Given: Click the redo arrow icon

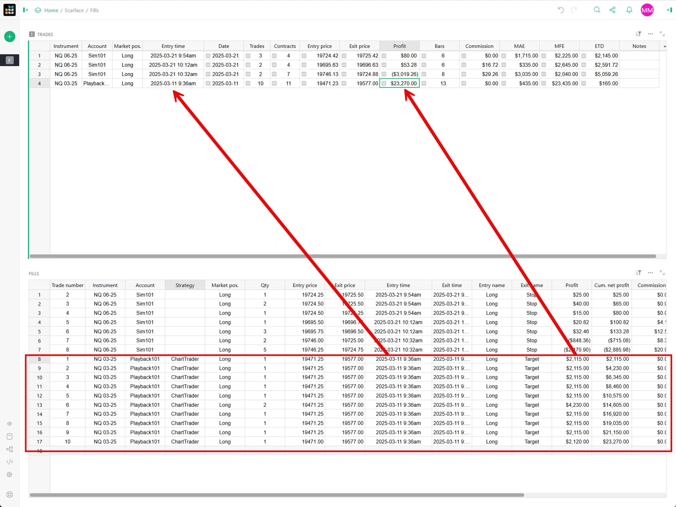Looking at the screenshot, I should click(x=574, y=10).
